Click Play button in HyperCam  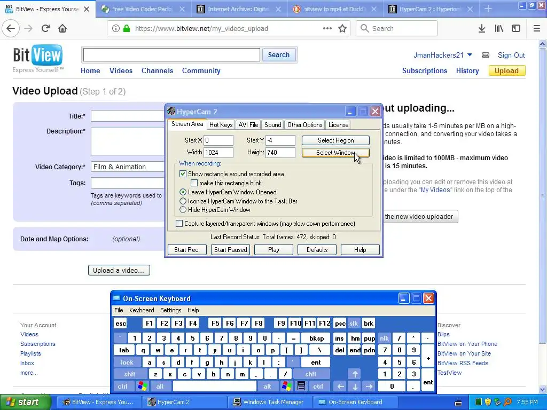tap(273, 250)
